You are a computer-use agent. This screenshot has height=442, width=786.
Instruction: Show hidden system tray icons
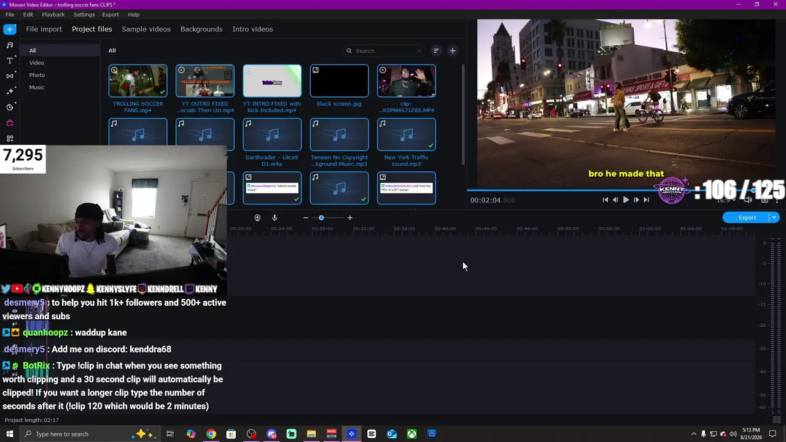(694, 434)
